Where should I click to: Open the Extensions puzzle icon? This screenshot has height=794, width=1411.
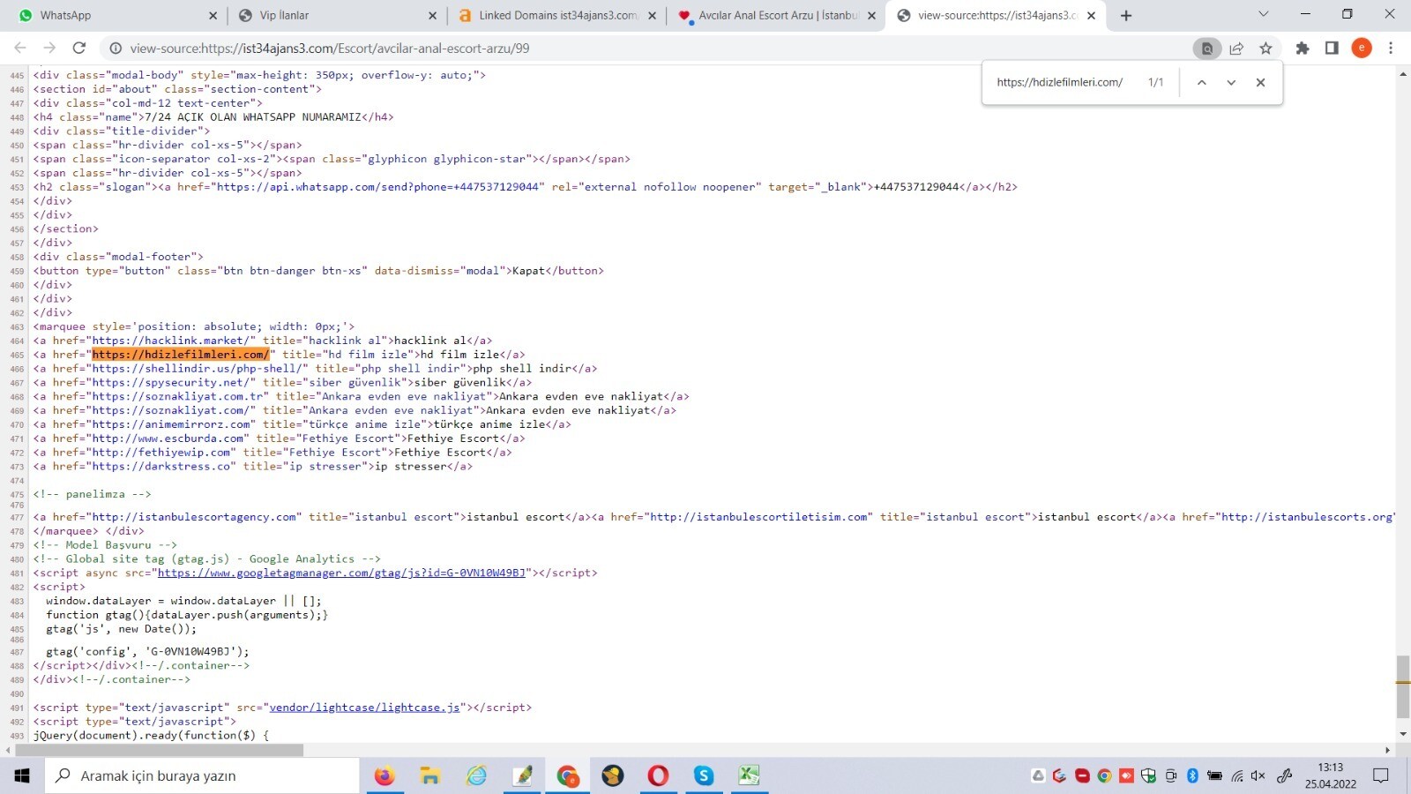coord(1302,49)
